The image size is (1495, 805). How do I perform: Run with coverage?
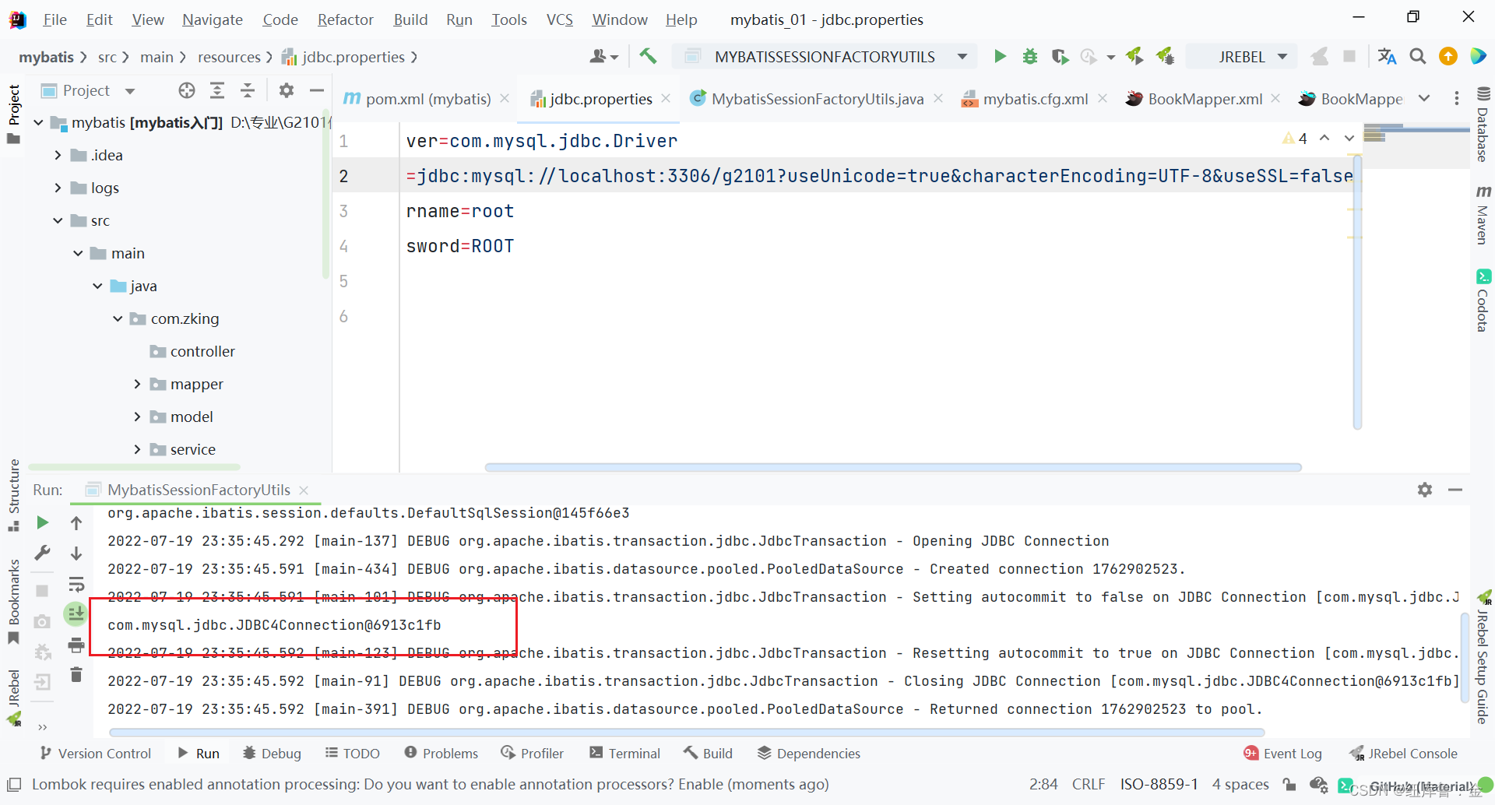point(1060,56)
